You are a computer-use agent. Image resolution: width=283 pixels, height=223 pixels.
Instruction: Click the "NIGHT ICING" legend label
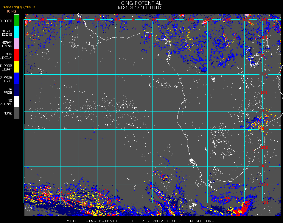click(x=7, y=33)
